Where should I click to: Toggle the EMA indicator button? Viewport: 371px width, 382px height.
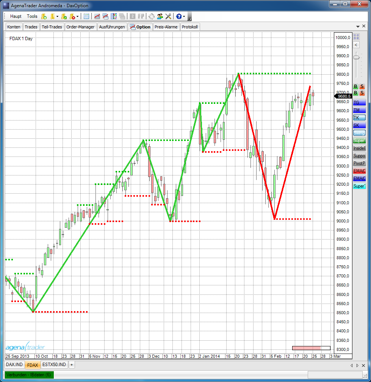358,171
